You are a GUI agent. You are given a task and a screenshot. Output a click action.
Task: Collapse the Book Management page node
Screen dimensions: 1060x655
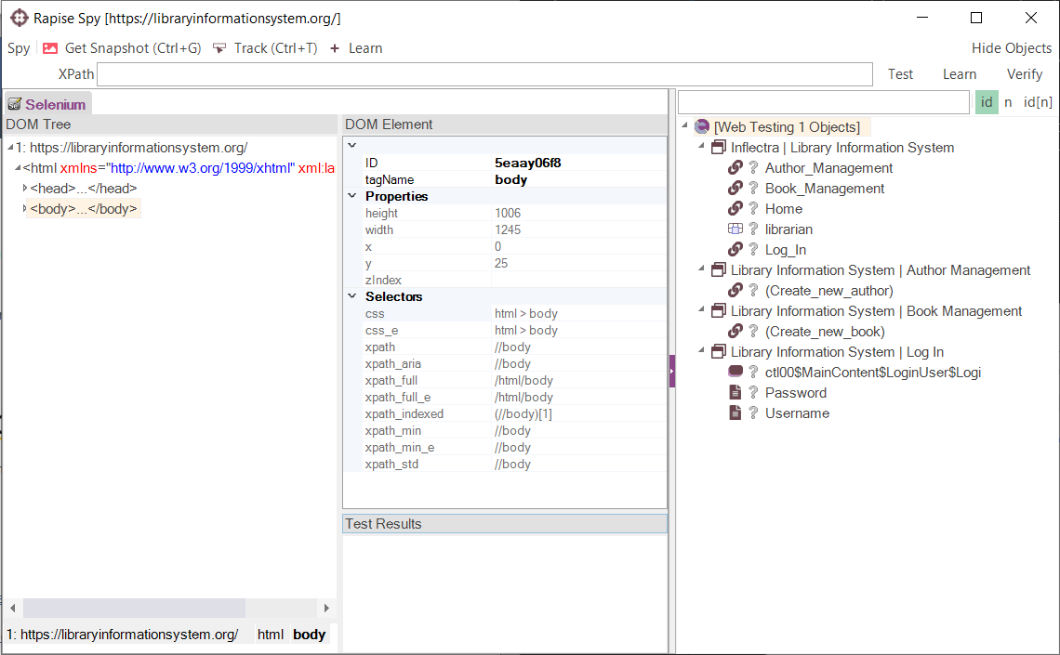click(701, 309)
